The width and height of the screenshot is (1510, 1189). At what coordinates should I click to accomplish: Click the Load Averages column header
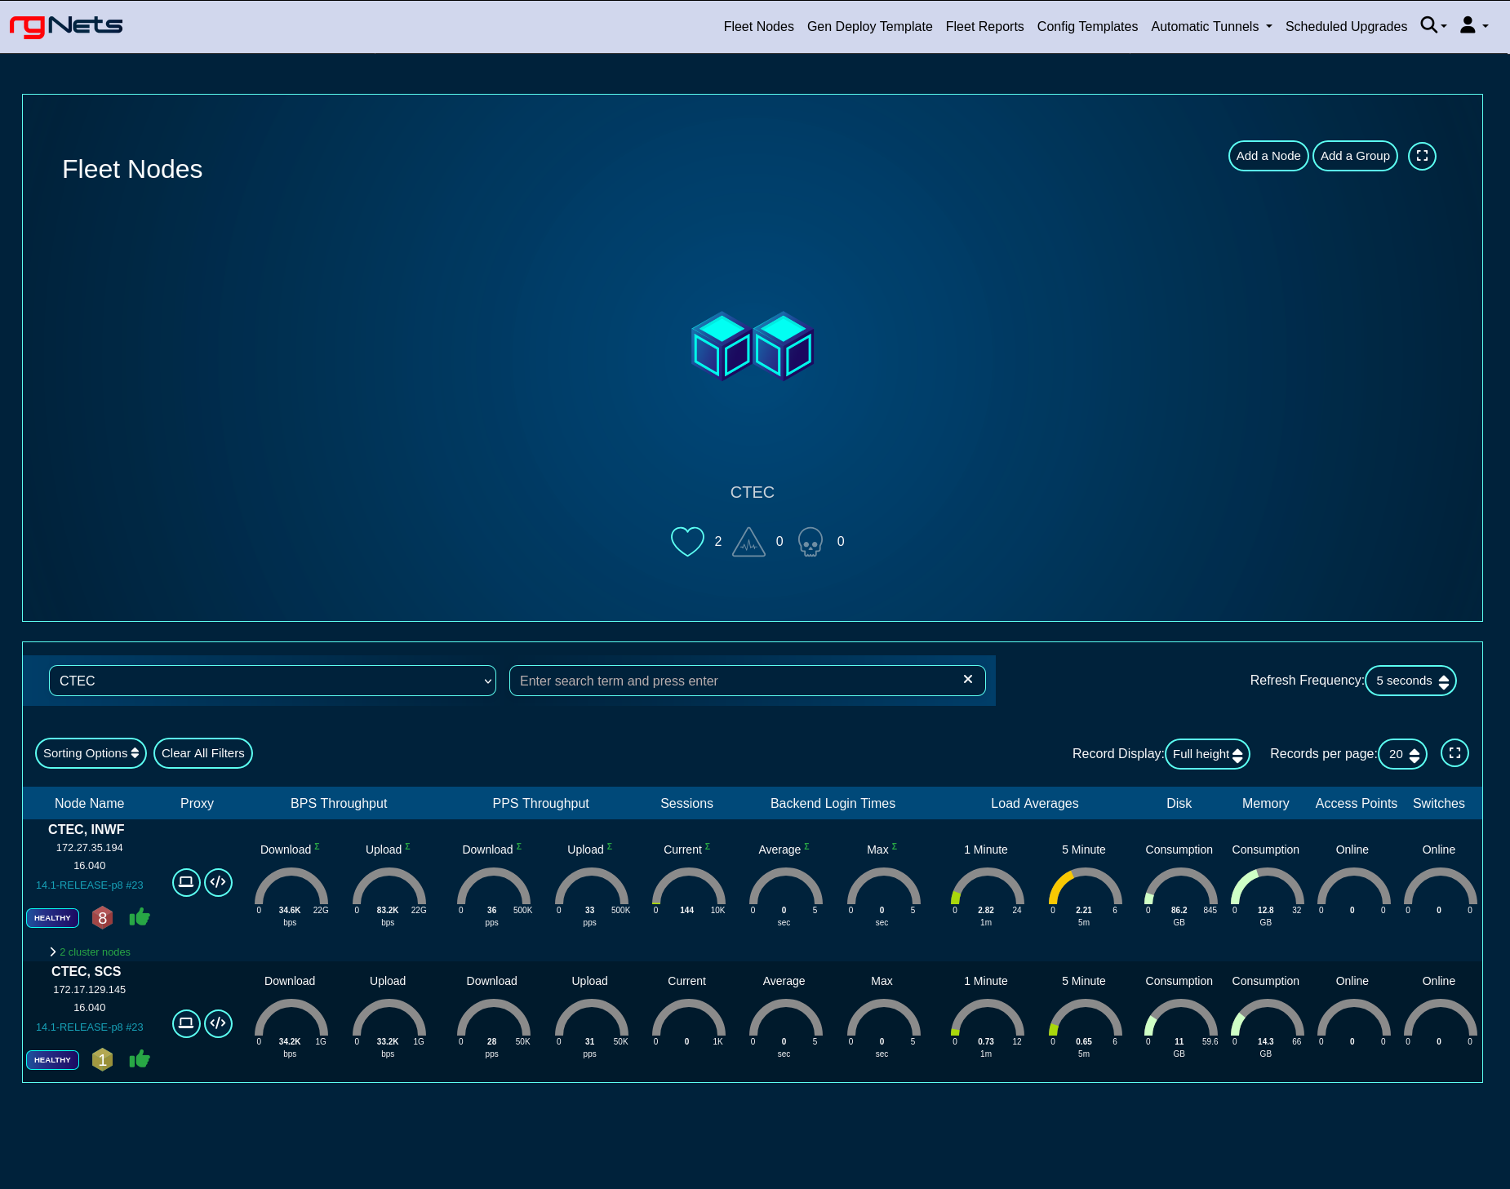coord(1034,803)
